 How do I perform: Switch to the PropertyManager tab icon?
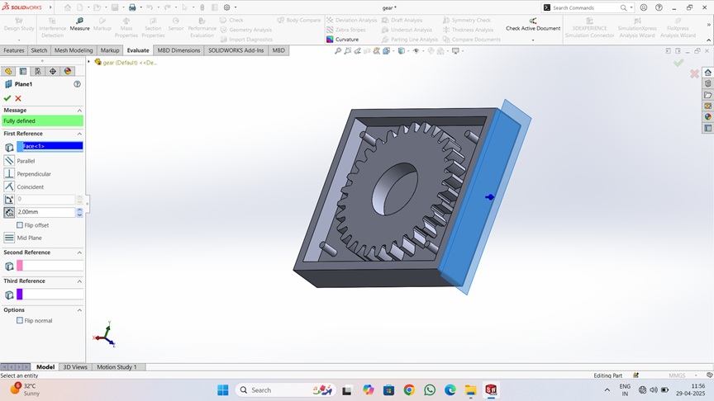pyautogui.click(x=23, y=72)
